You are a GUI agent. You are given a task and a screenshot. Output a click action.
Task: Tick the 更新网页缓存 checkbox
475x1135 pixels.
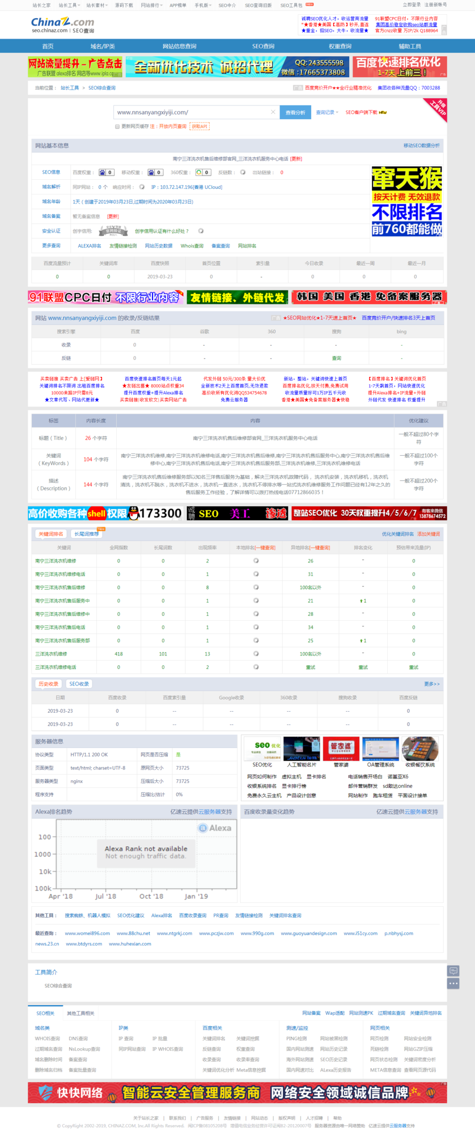[117, 127]
